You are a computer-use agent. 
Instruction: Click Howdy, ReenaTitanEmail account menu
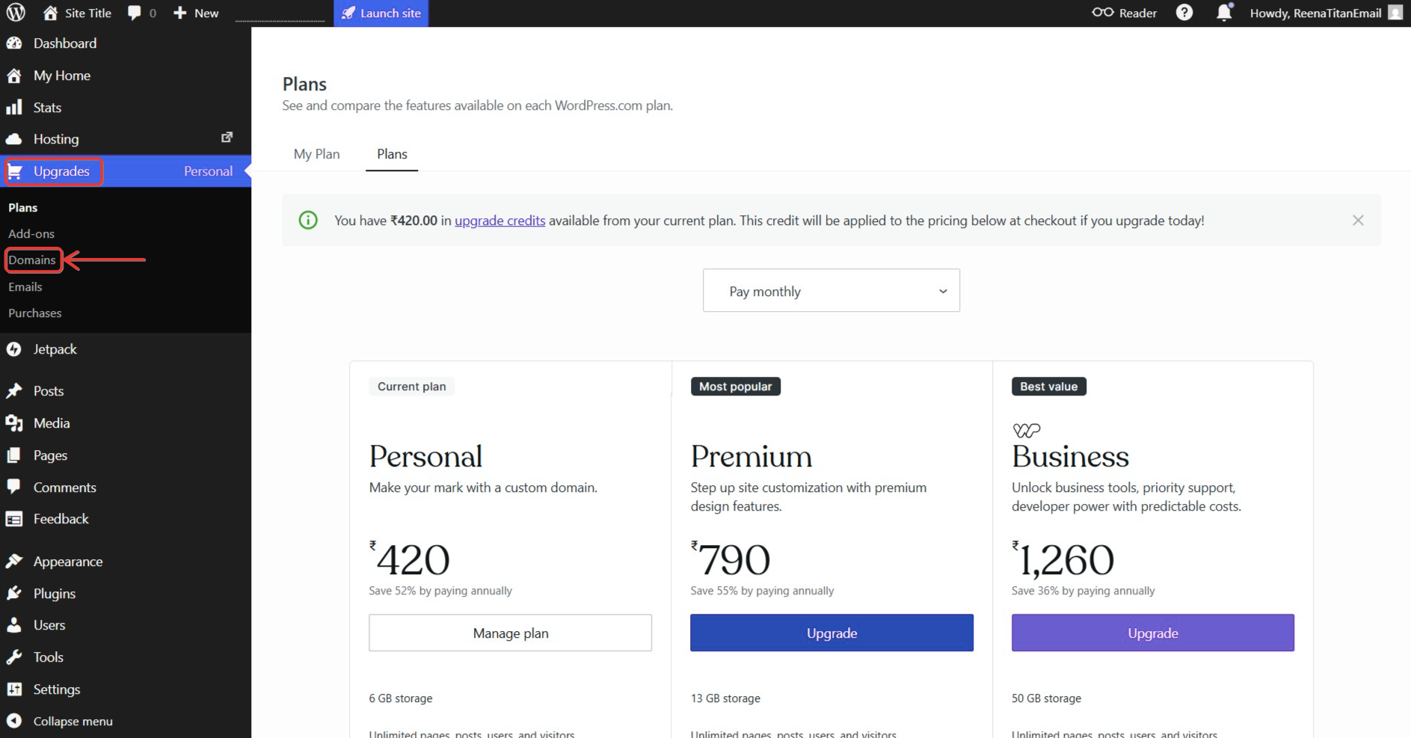pyautogui.click(x=1326, y=13)
